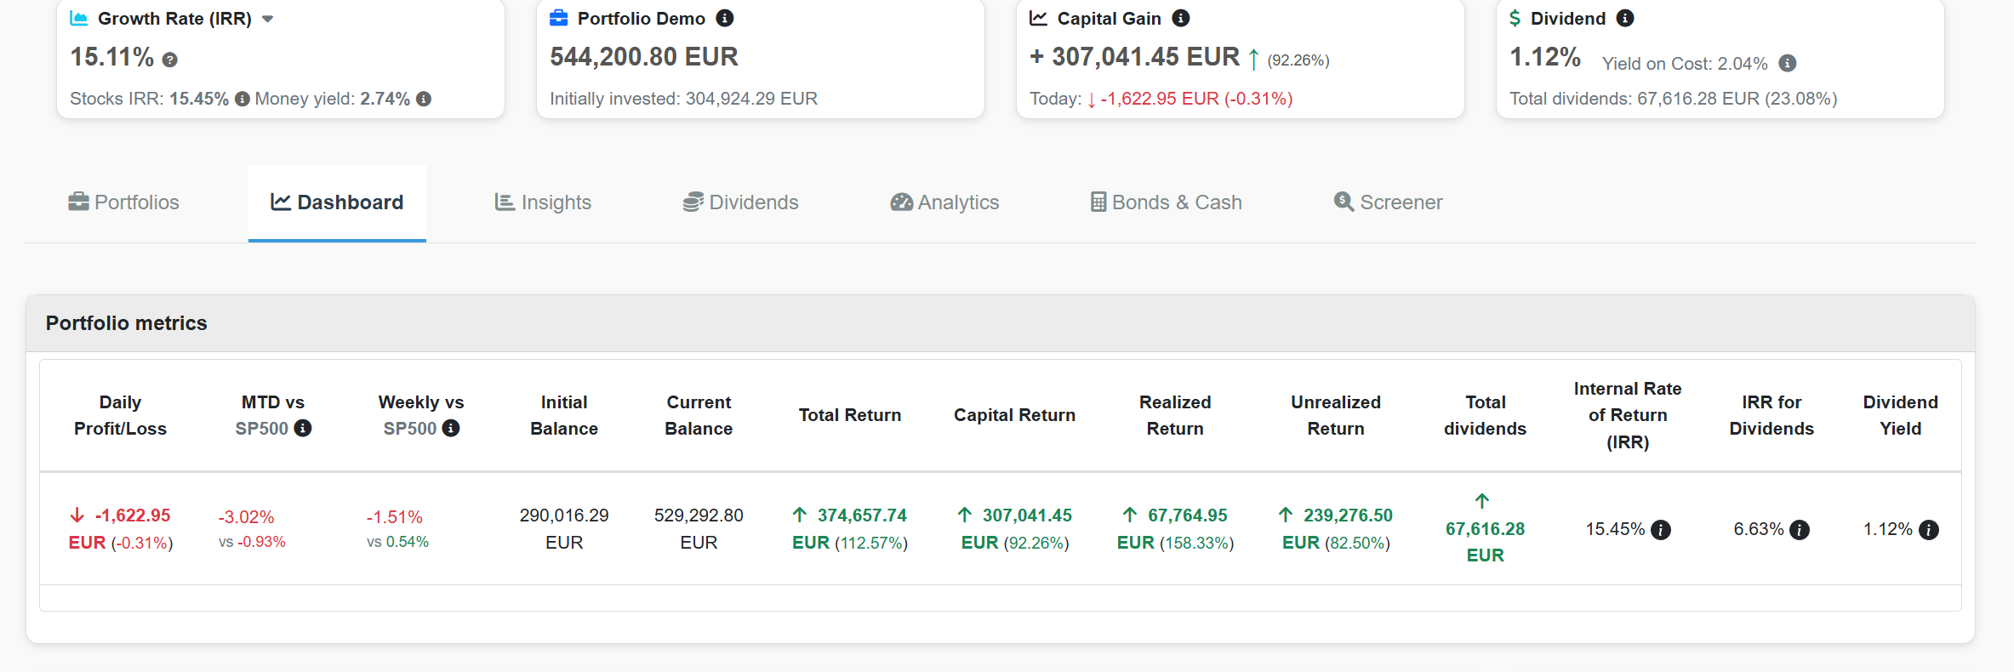Image resolution: width=2014 pixels, height=672 pixels.
Task: Click the Capital Gain info icon
Action: coord(1181,18)
